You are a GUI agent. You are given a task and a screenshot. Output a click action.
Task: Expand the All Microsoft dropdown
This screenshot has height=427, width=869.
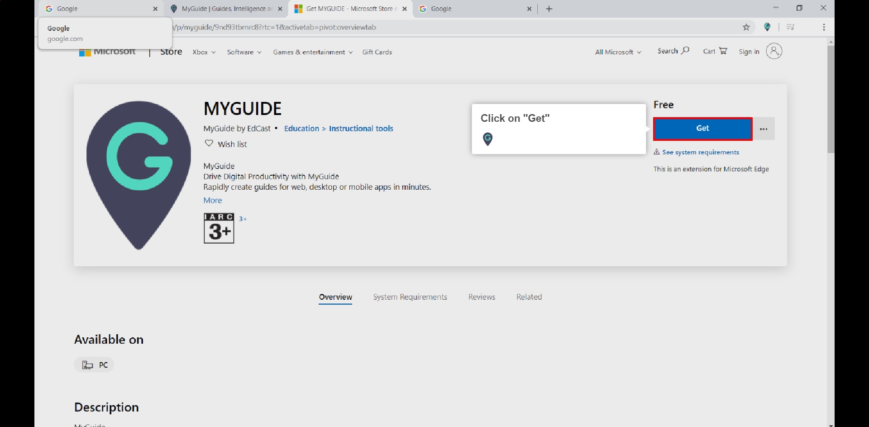618,52
